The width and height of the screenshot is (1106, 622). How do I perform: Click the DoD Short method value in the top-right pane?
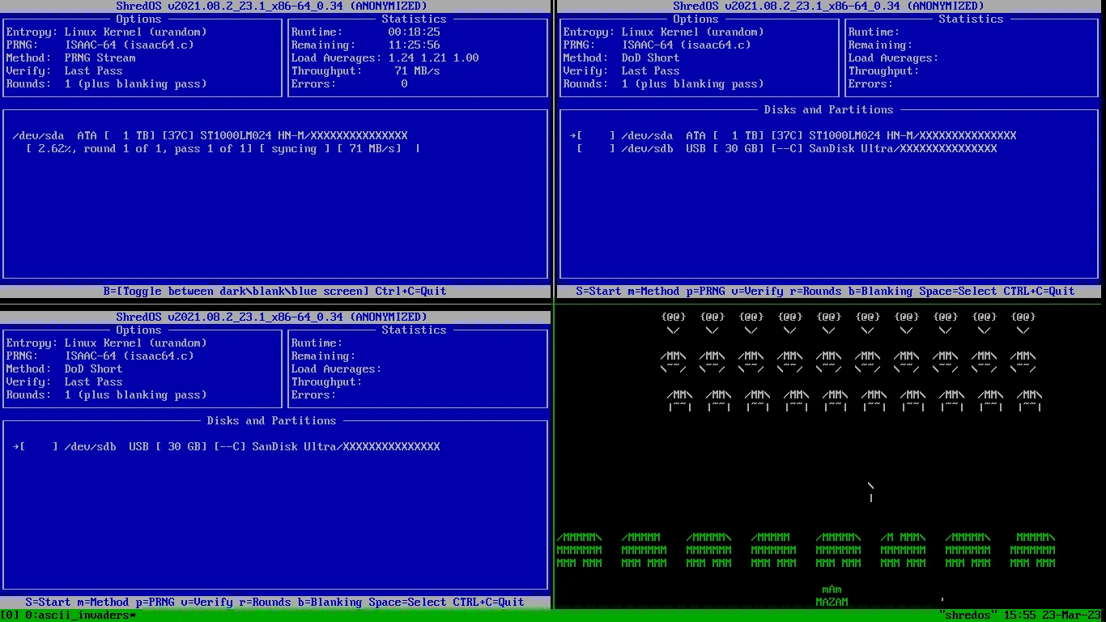(650, 58)
